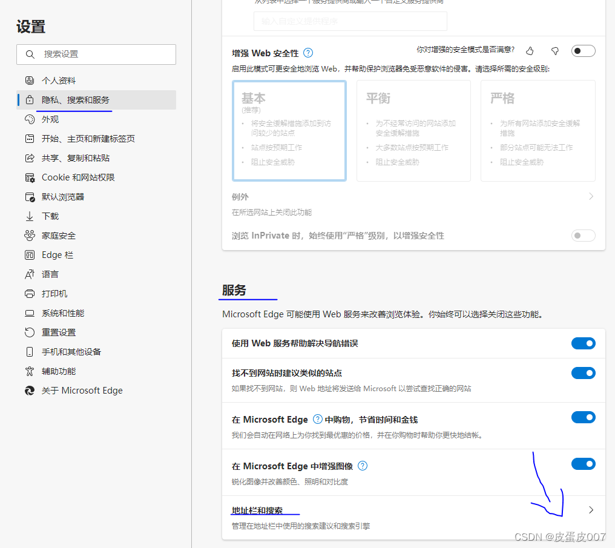Viewport: 615px width, 548px height.
Task: Click the lock icon for 隐私、搜索和服务
Action: [x=30, y=100]
